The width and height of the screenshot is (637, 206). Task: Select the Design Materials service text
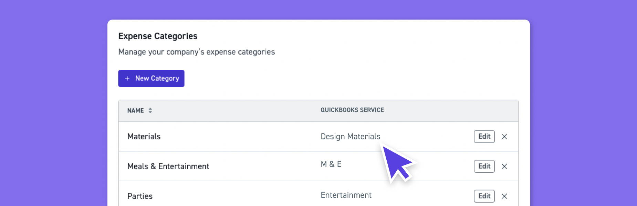coord(350,136)
